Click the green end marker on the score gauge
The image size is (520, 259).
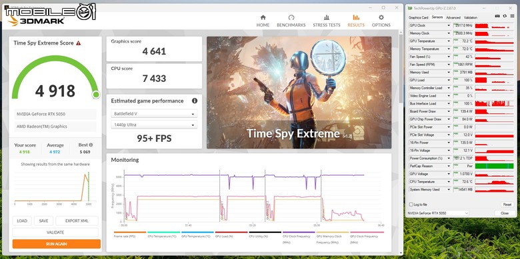[x=96, y=95]
